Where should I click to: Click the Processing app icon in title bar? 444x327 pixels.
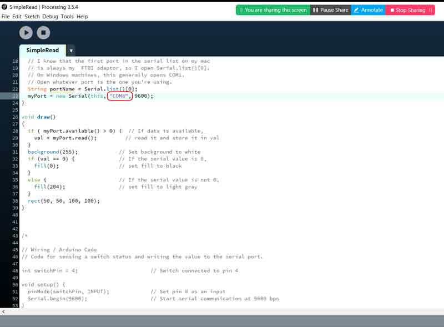4,7
